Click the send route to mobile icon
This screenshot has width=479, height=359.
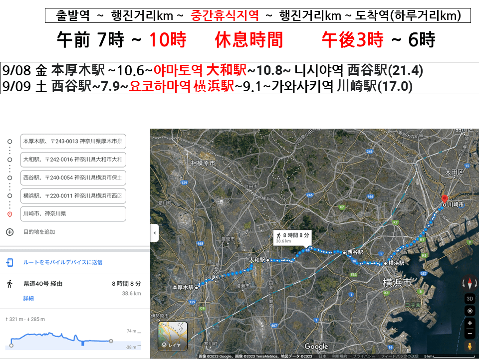[9, 262]
